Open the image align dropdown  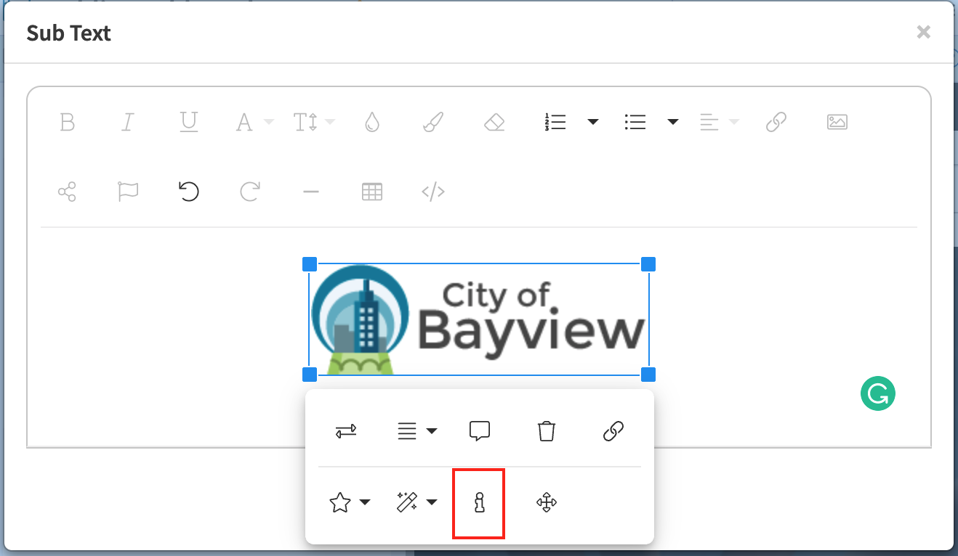416,431
